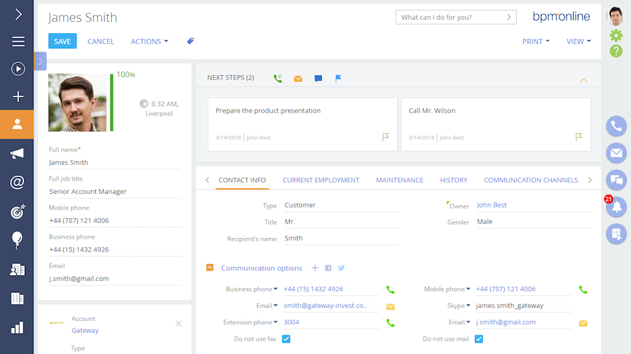Open the Contacts section in sidebar
631x354 pixels.
(17, 124)
